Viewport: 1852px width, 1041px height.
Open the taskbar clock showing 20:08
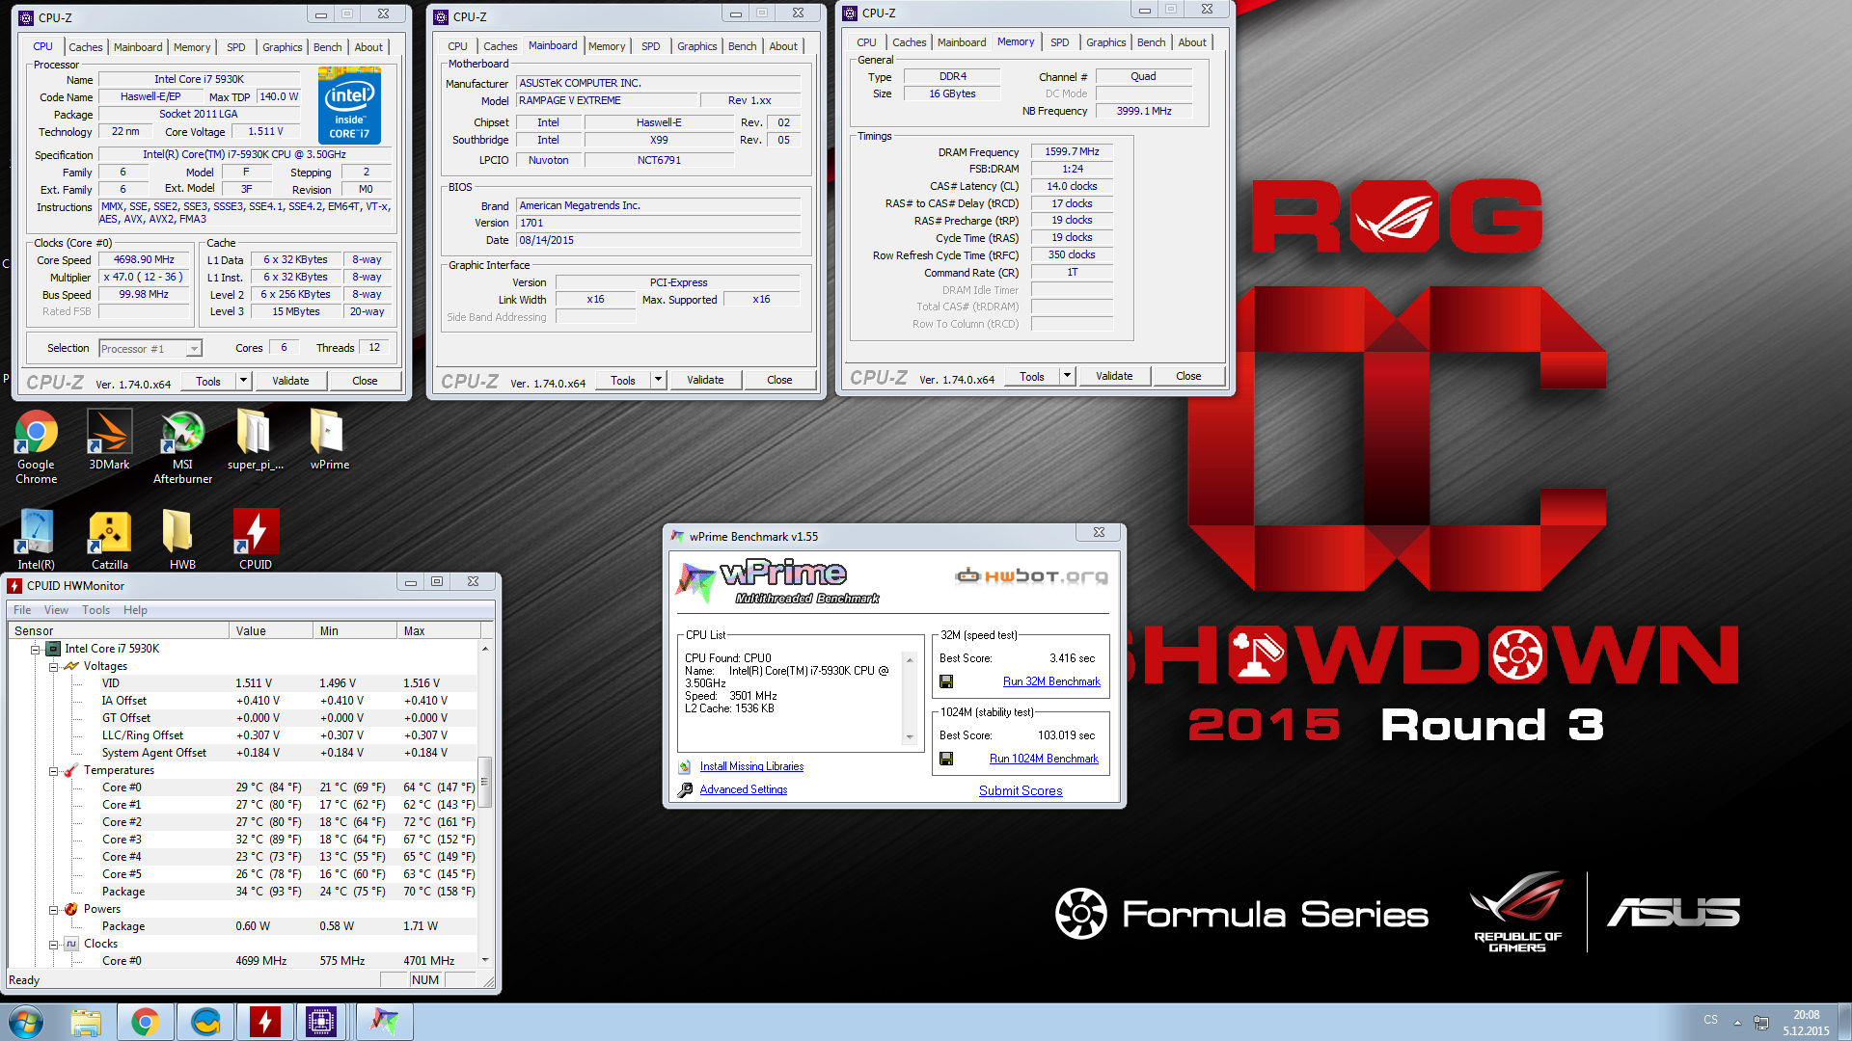pos(1806,1022)
